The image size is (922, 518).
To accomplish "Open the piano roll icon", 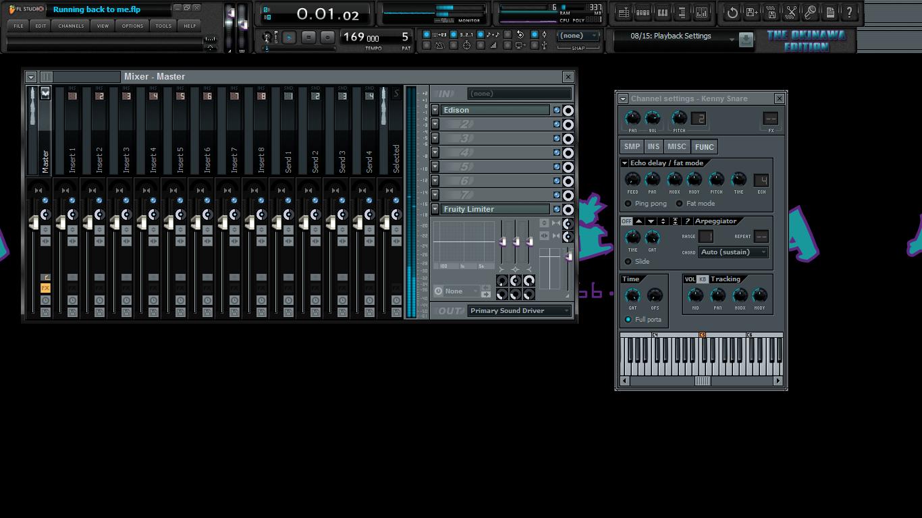I will (x=663, y=12).
